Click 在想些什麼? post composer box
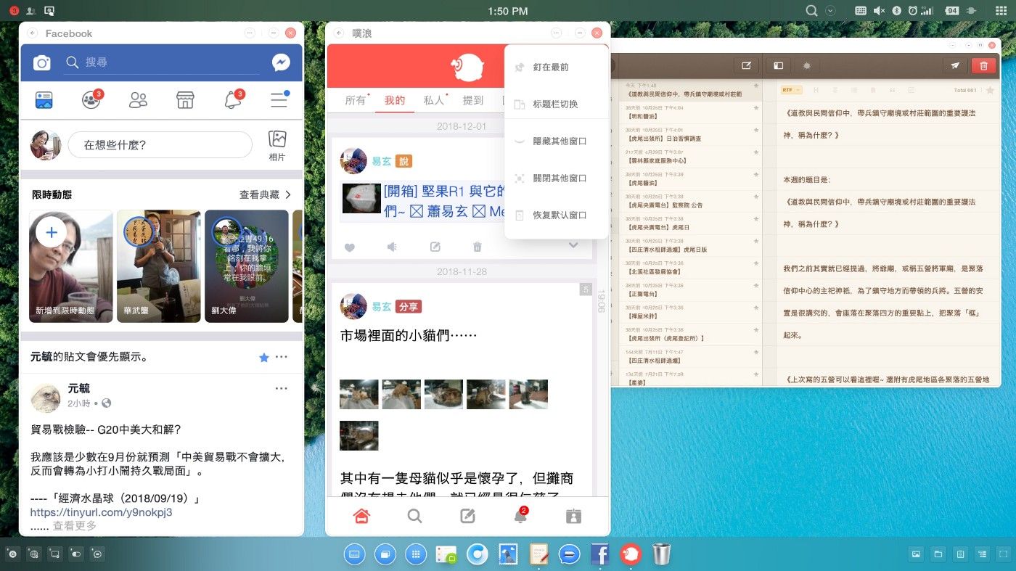The height and width of the screenshot is (571, 1016). [160, 145]
